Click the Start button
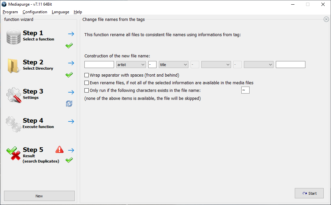 (x=309, y=193)
